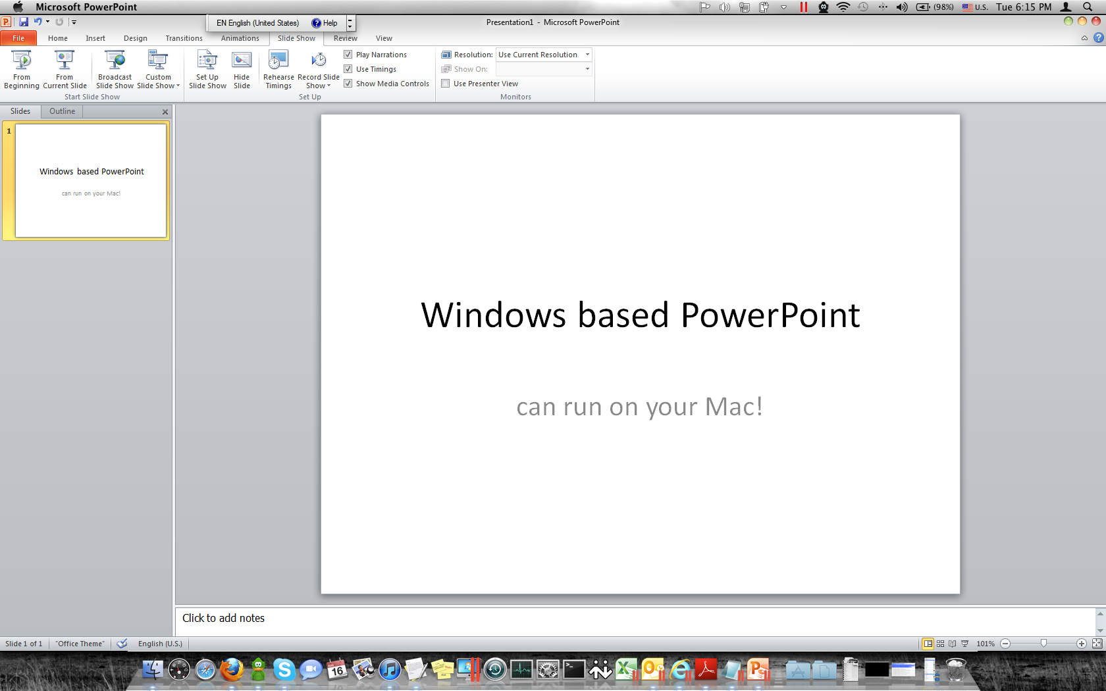
Task: Open the Undo history dropdown arrow
Action: [47, 22]
